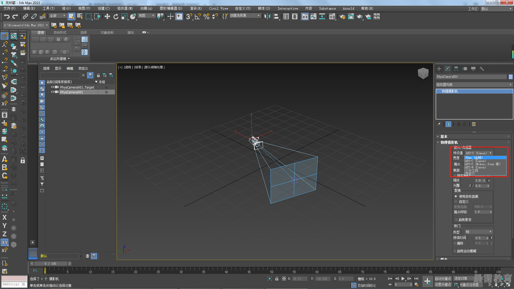Image resolution: width=514 pixels, height=289 pixels.
Task: Open the 帮助(H) menu
Action: pyautogui.click(x=367, y=9)
